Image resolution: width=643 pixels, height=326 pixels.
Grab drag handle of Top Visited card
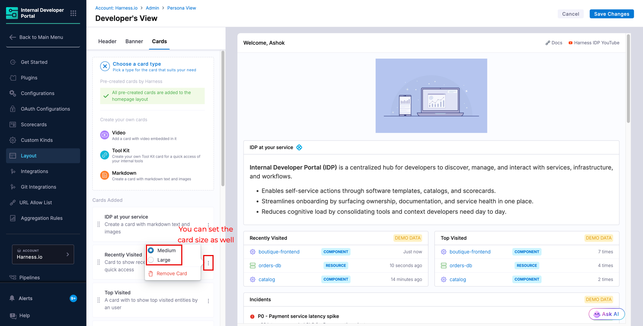click(99, 300)
